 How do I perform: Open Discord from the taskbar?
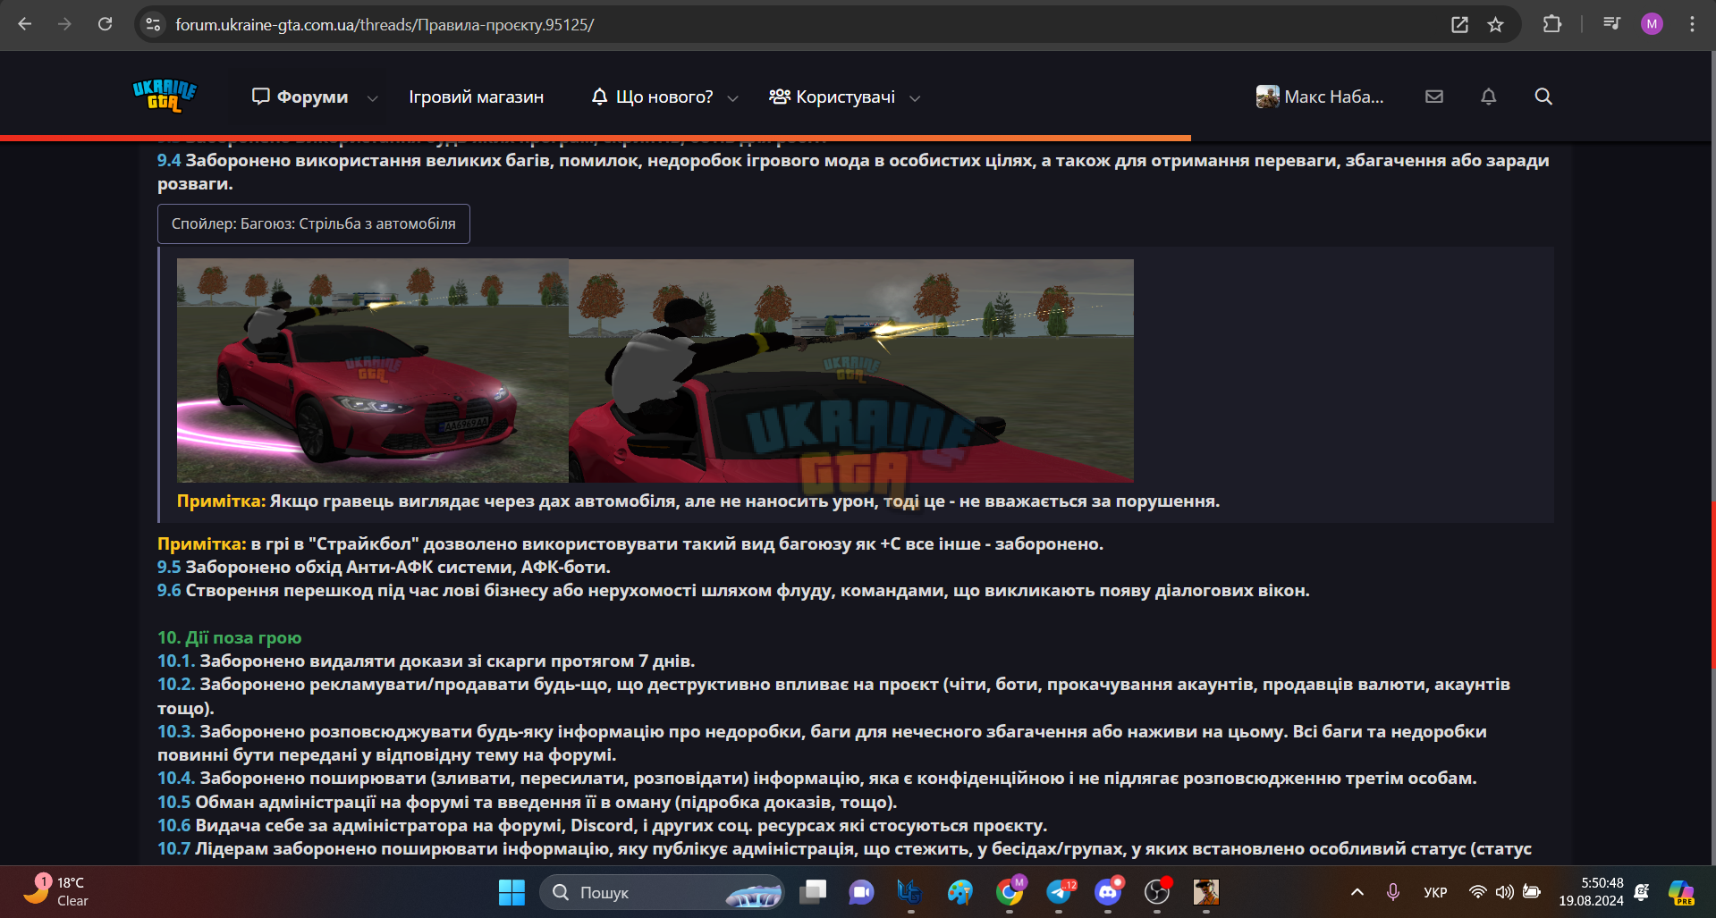(x=1108, y=892)
